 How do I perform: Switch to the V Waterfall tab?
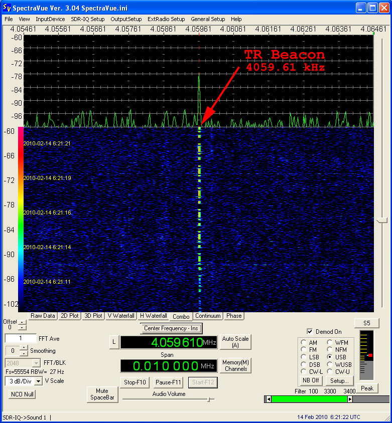(121, 316)
